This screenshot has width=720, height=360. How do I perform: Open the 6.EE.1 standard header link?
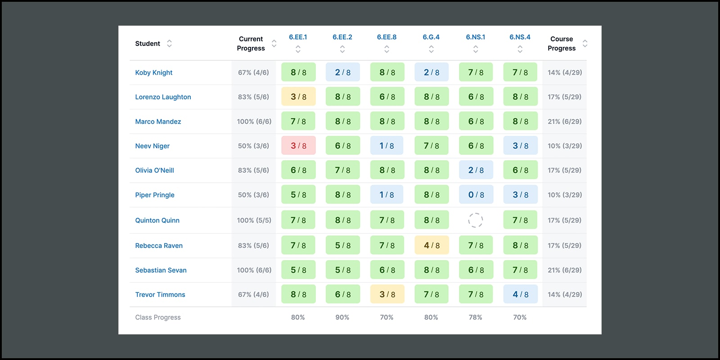point(298,37)
